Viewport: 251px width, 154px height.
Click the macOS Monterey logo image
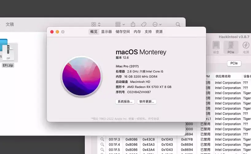point(81,76)
